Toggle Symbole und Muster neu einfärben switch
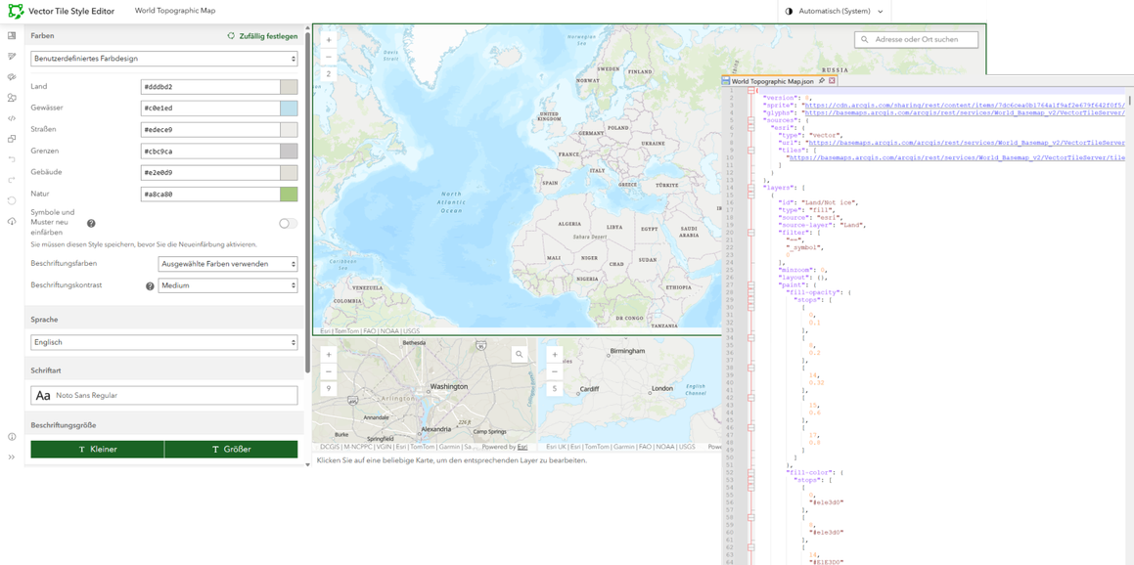1134x565 pixels. (x=288, y=224)
